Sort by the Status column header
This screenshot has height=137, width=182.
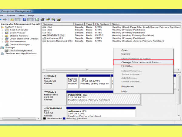coord(146,24)
